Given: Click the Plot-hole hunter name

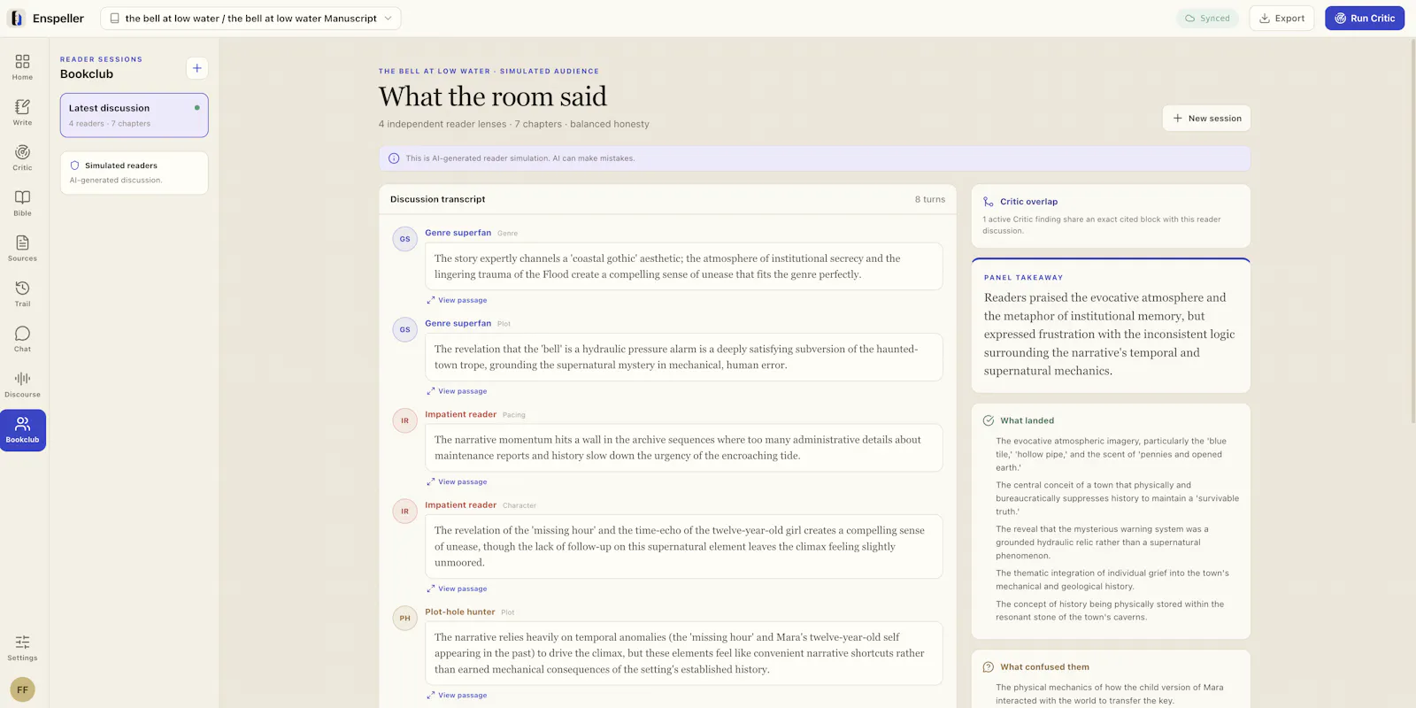Looking at the screenshot, I should click(x=460, y=612).
